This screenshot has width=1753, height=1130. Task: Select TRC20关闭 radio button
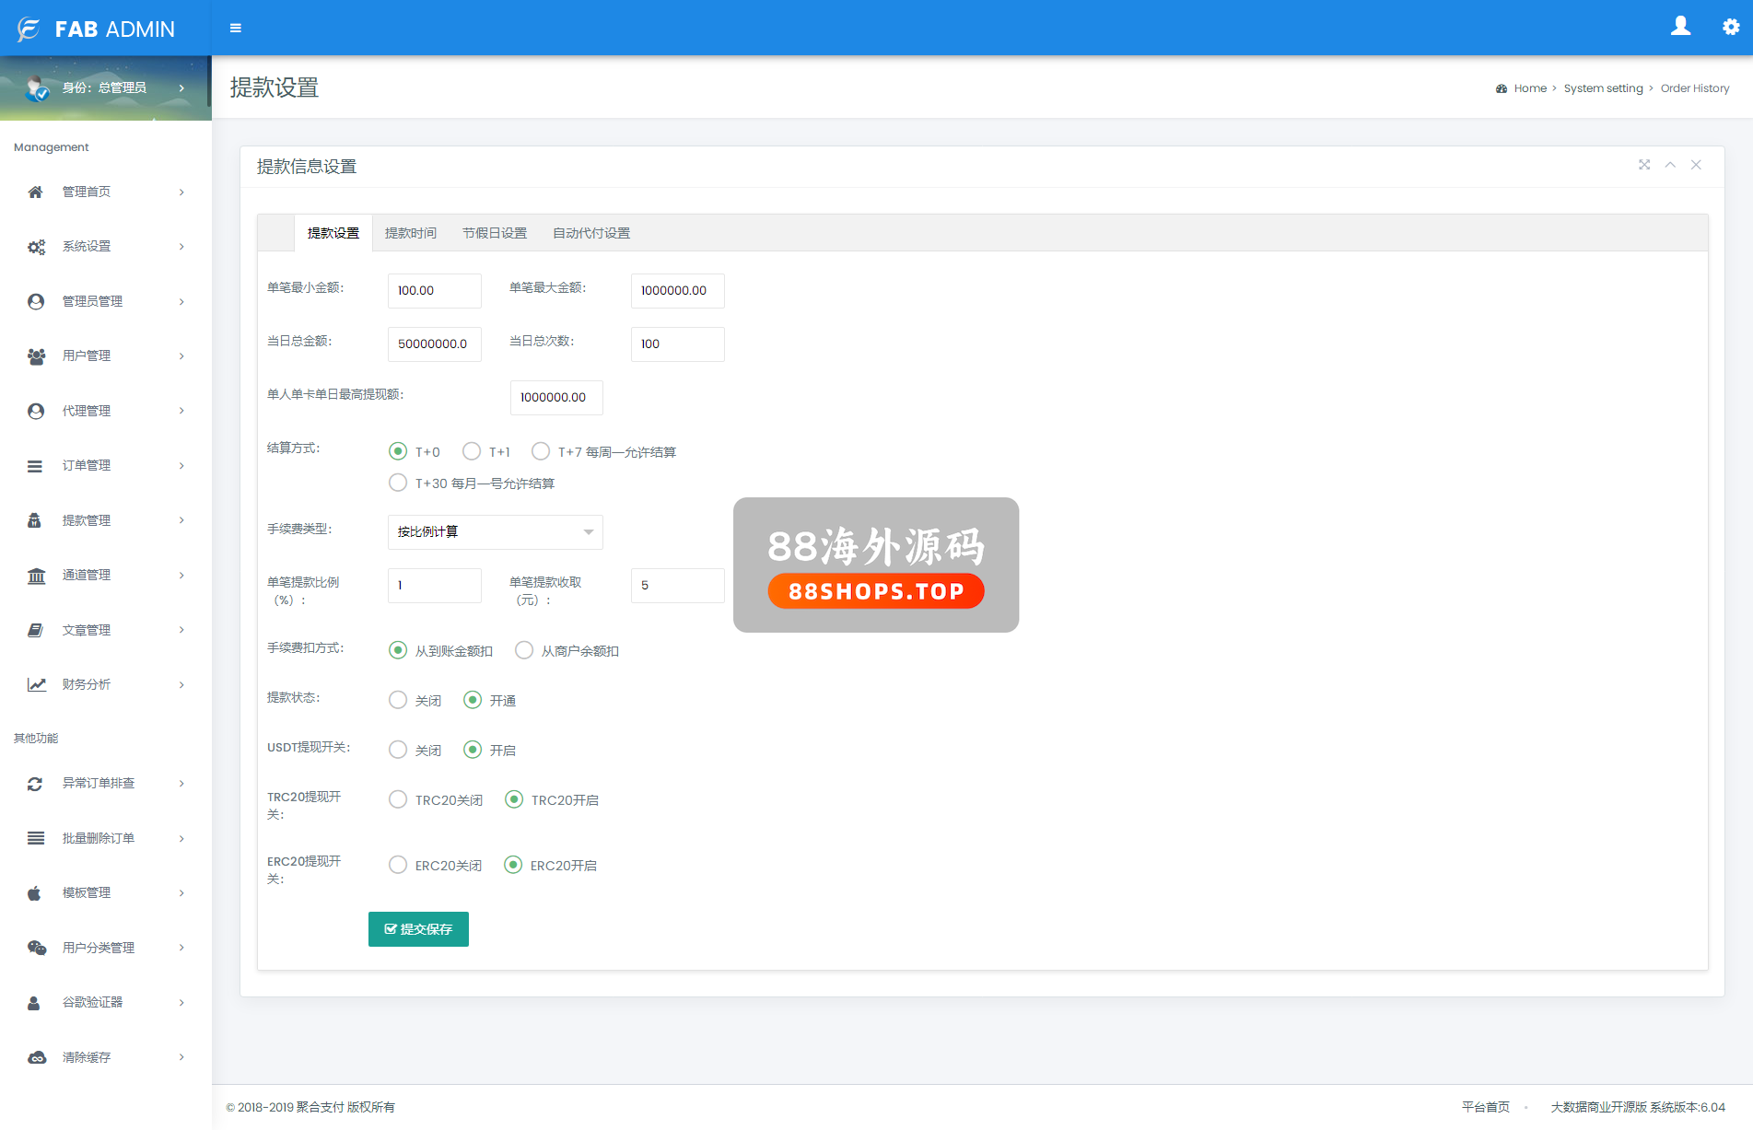398,799
